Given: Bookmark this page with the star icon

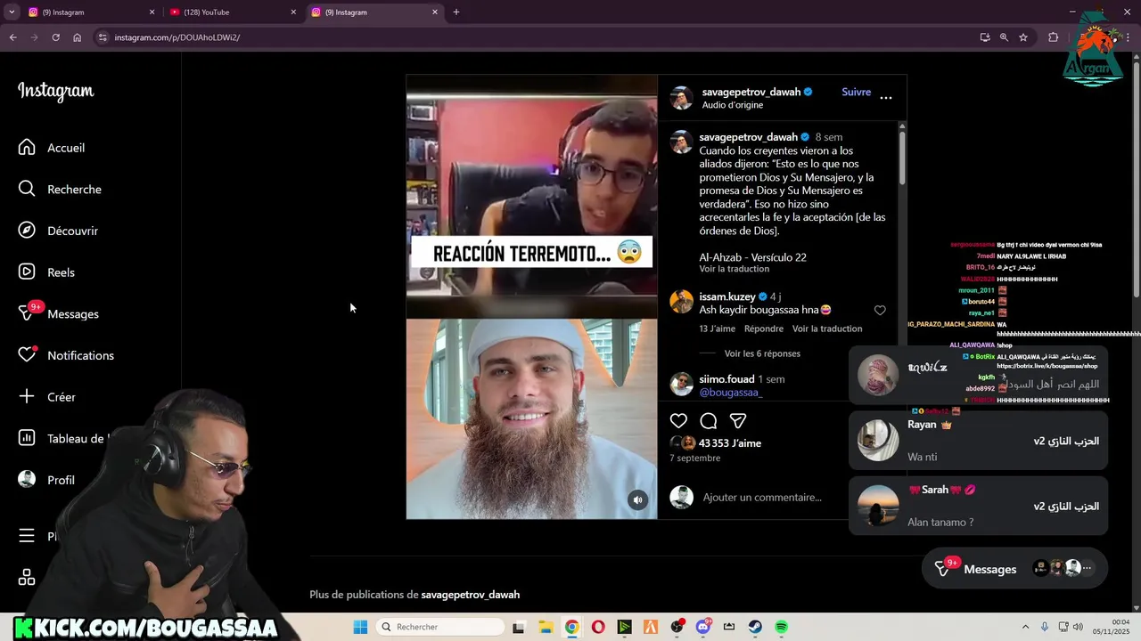Looking at the screenshot, I should (1023, 37).
